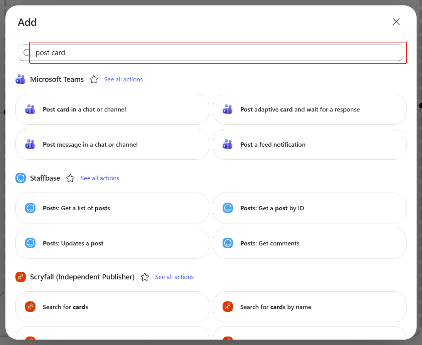Click the Add dialog title

pos(27,22)
